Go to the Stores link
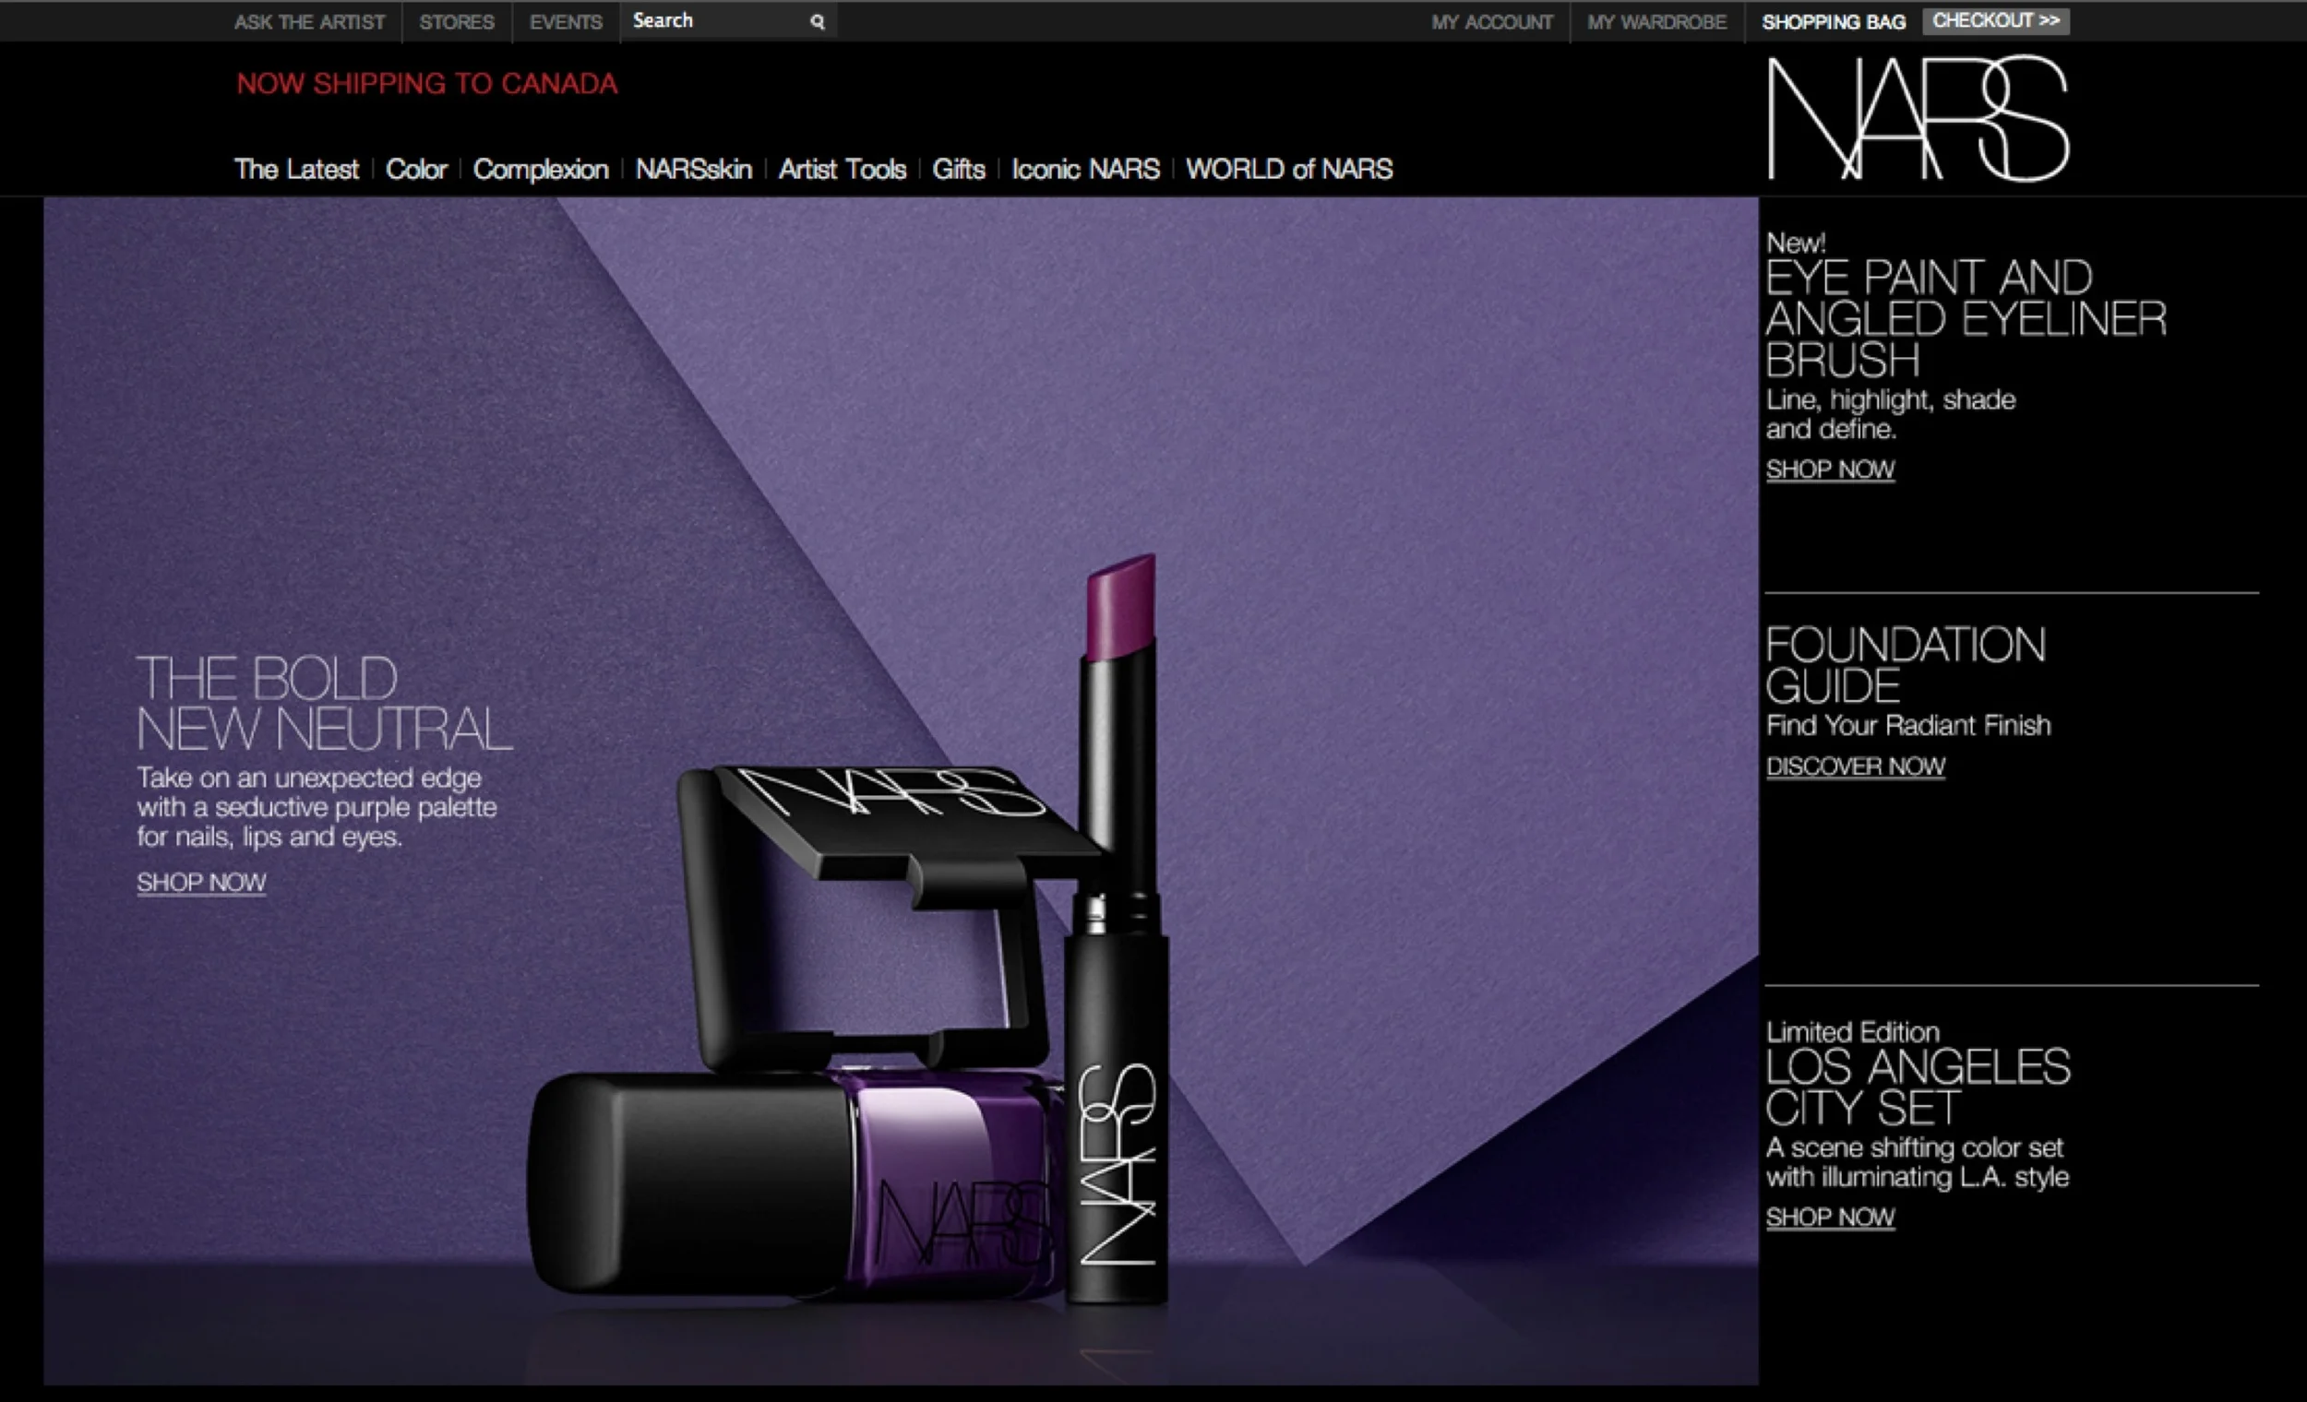Viewport: 2307px width, 1402px height. point(456,21)
